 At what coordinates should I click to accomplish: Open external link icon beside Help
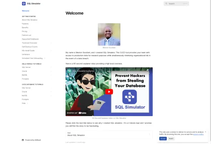27,103
